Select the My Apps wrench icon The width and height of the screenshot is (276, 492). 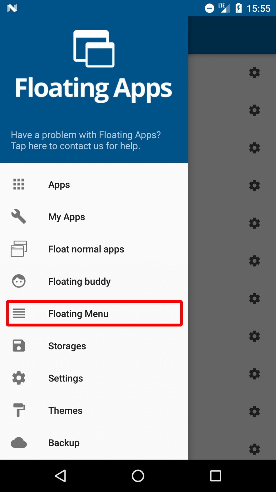[x=18, y=217]
